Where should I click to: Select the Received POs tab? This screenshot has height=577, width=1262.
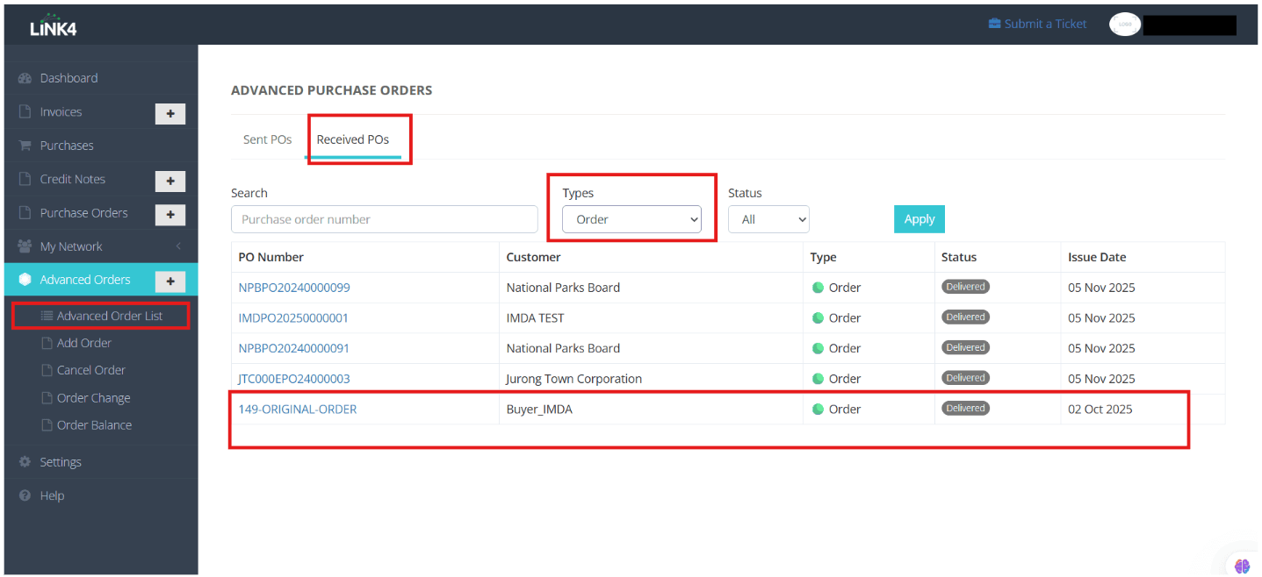(352, 139)
